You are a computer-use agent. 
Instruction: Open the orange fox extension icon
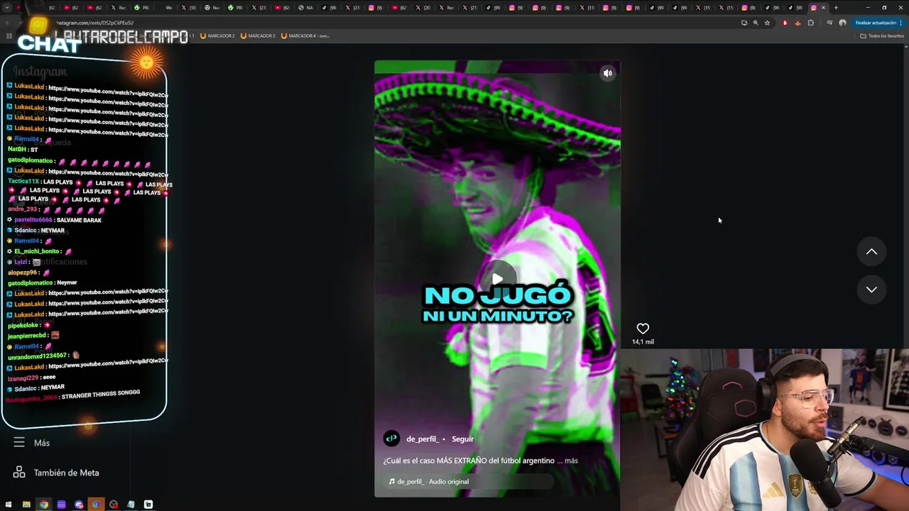click(798, 23)
